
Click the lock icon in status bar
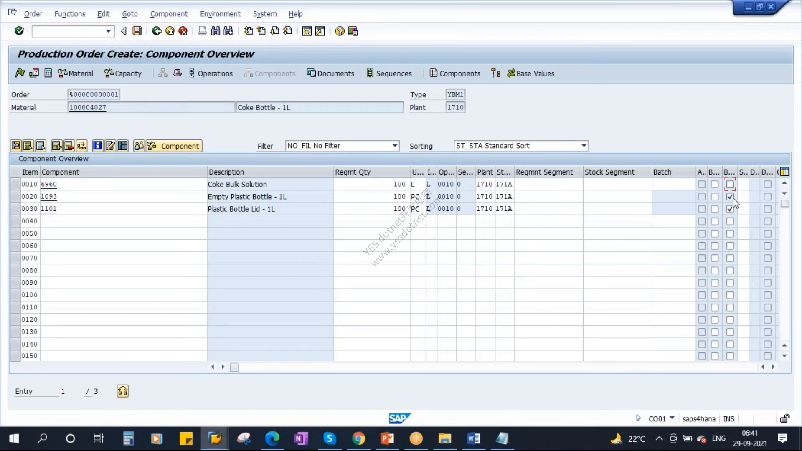coord(785,418)
